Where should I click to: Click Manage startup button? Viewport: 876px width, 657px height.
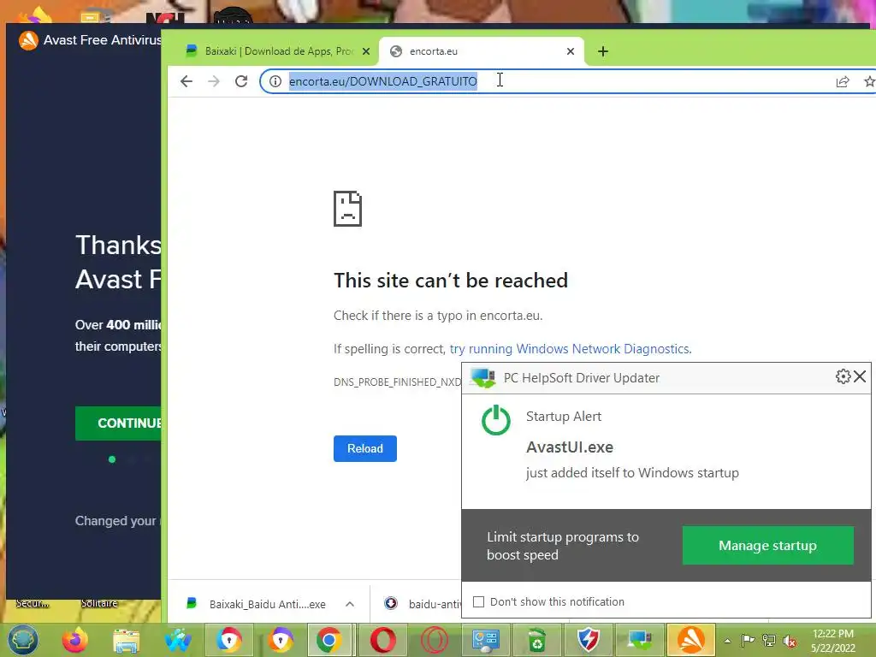click(767, 545)
